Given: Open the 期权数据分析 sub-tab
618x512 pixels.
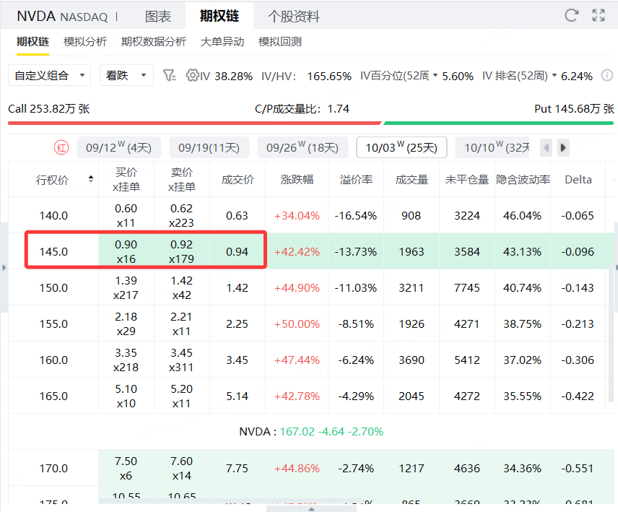Looking at the screenshot, I should coord(153,42).
